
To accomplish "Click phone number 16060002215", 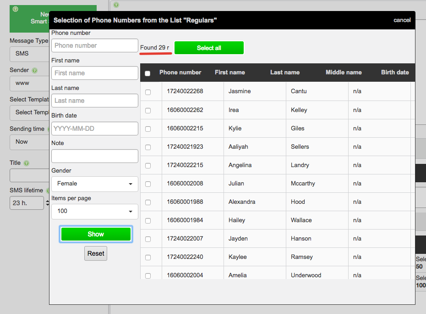I will point(185,128).
